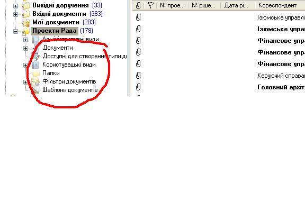Collapse the Проекти Рада tree node
The image size is (305, 203).
pos(15,31)
